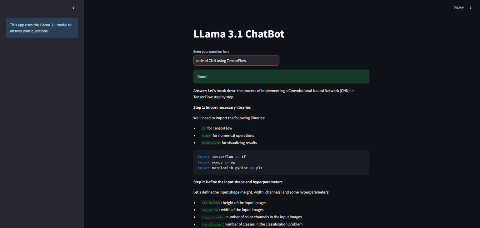
Task: Click inside the dark sidebar panel
Action: point(42,125)
